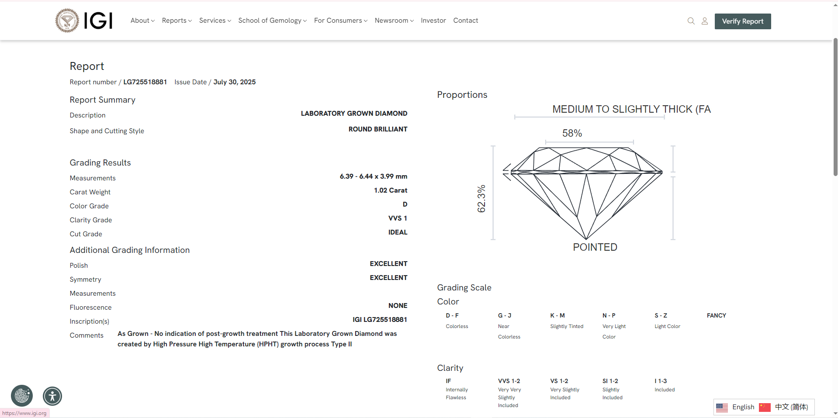The height and width of the screenshot is (418, 838).
Task: Go to the Investor page
Action: tap(433, 21)
